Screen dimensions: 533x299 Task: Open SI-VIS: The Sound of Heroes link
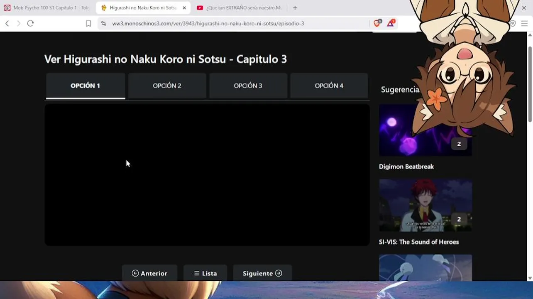click(418, 242)
